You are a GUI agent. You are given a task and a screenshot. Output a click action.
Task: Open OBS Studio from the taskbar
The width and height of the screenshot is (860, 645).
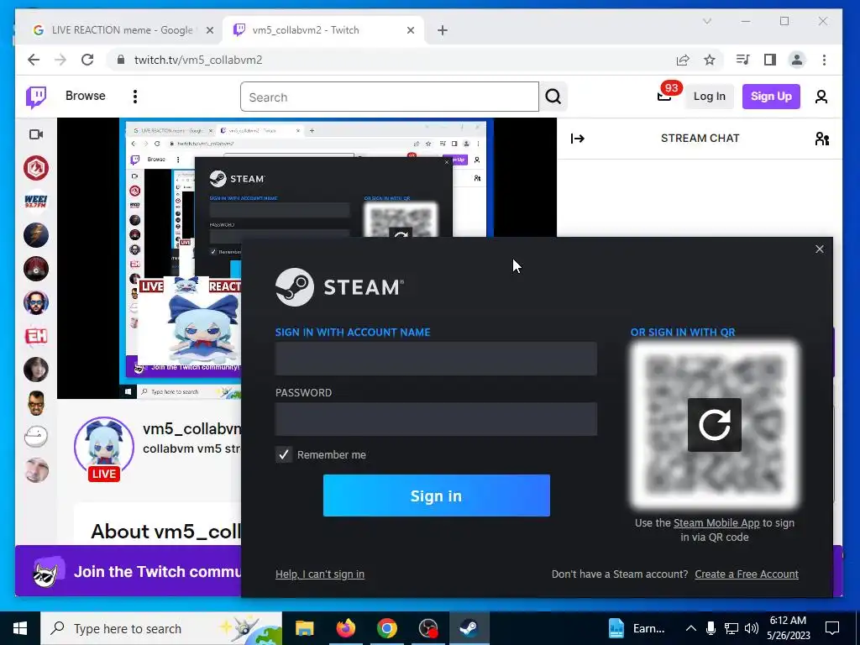[x=427, y=628]
